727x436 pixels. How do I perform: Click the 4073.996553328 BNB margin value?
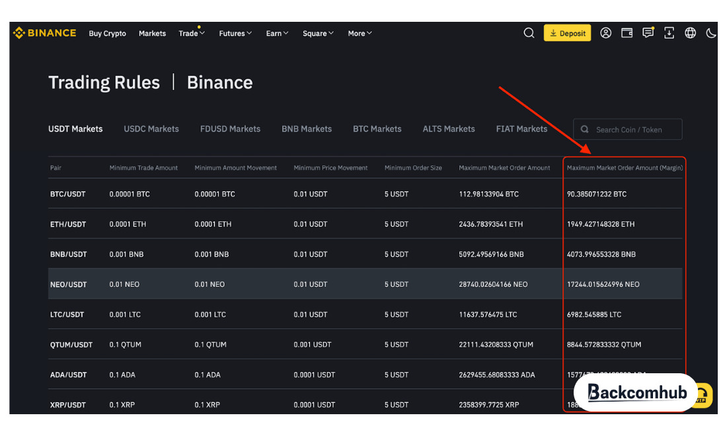click(601, 254)
